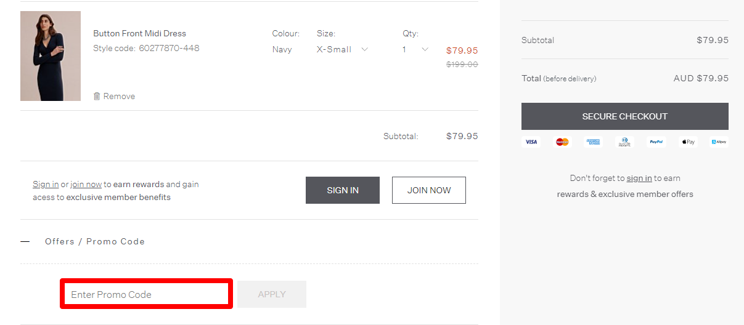Click the American Express payment icon
Viewport: 744px width, 325px height.
tap(594, 142)
